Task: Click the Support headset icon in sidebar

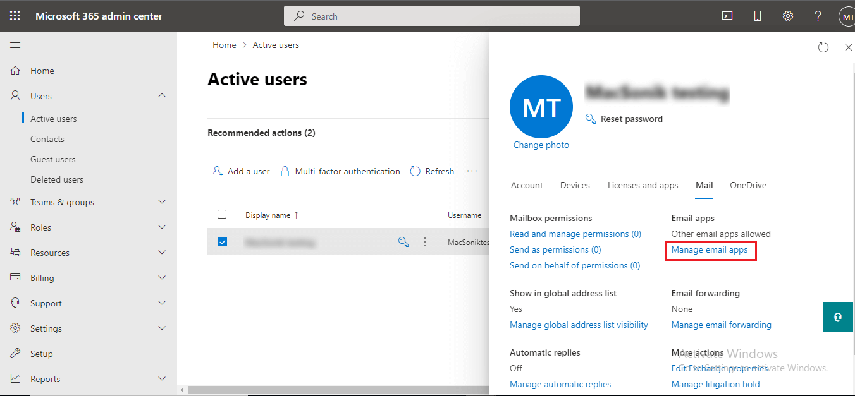Action: [x=15, y=303]
